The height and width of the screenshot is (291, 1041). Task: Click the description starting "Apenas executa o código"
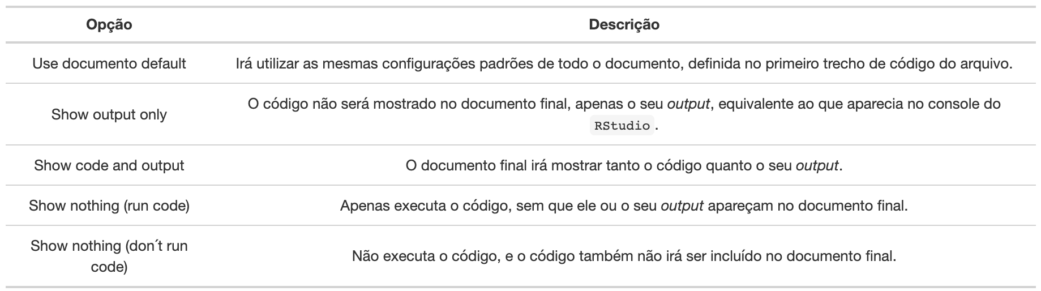pos(624,206)
